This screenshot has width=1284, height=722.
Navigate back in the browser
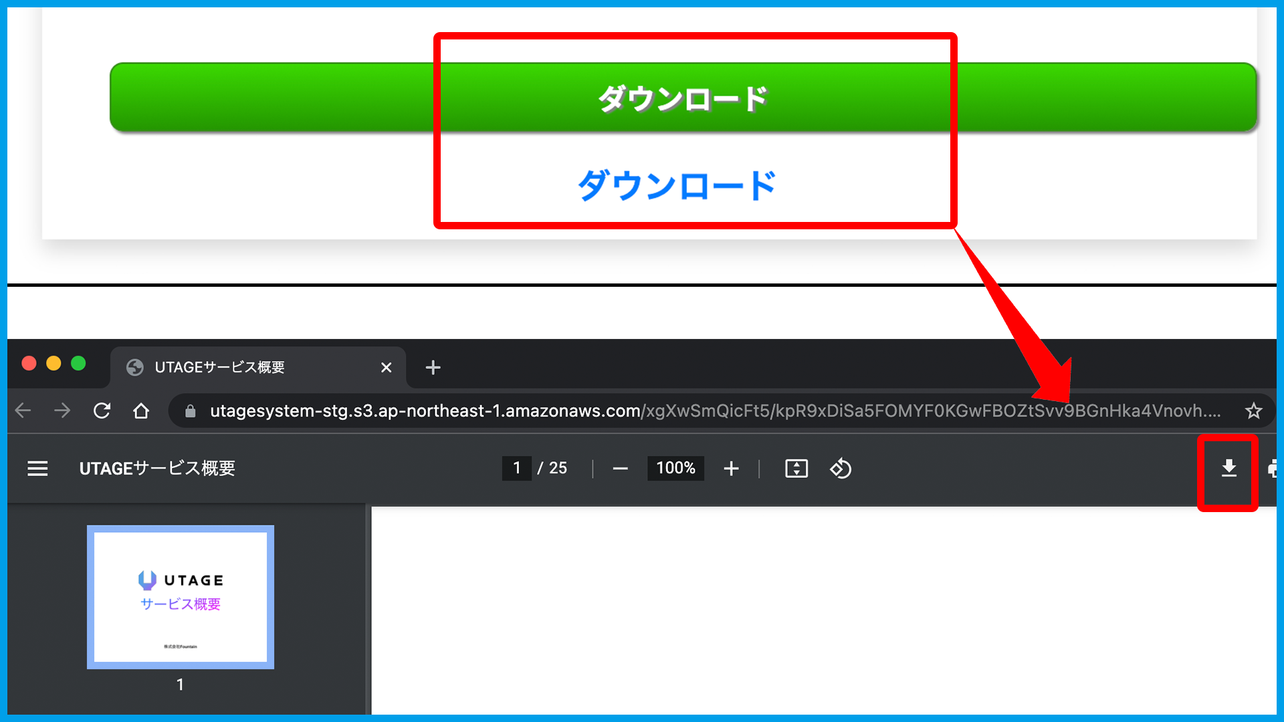tap(23, 410)
